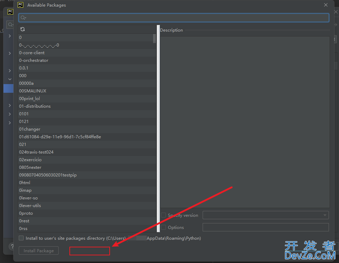Select package "00print_lol"
339x263 pixels.
[87, 99]
